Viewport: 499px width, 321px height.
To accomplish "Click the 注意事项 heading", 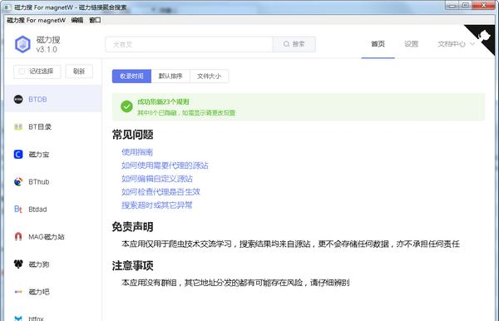I will click(133, 265).
